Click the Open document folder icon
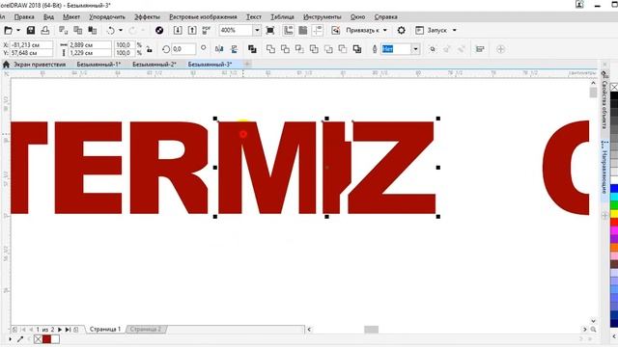 point(8,30)
